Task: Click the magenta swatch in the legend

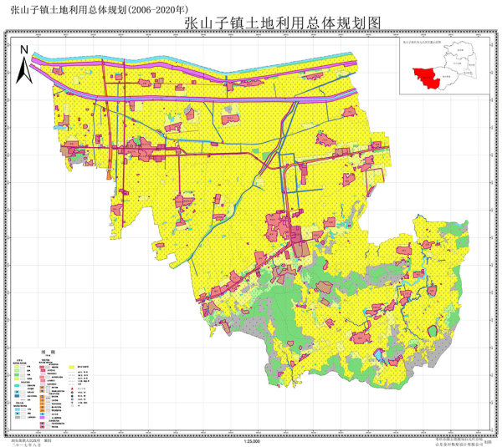Action: point(42,418)
